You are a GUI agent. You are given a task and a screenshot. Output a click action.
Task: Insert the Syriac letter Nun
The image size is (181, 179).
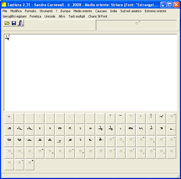point(171,130)
